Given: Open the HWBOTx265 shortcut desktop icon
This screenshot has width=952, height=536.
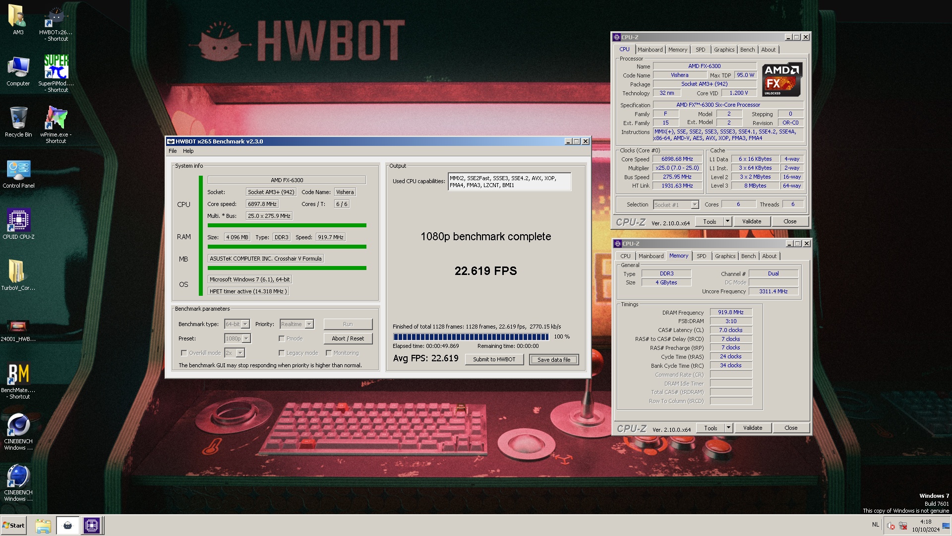Looking at the screenshot, I should [56, 24].
